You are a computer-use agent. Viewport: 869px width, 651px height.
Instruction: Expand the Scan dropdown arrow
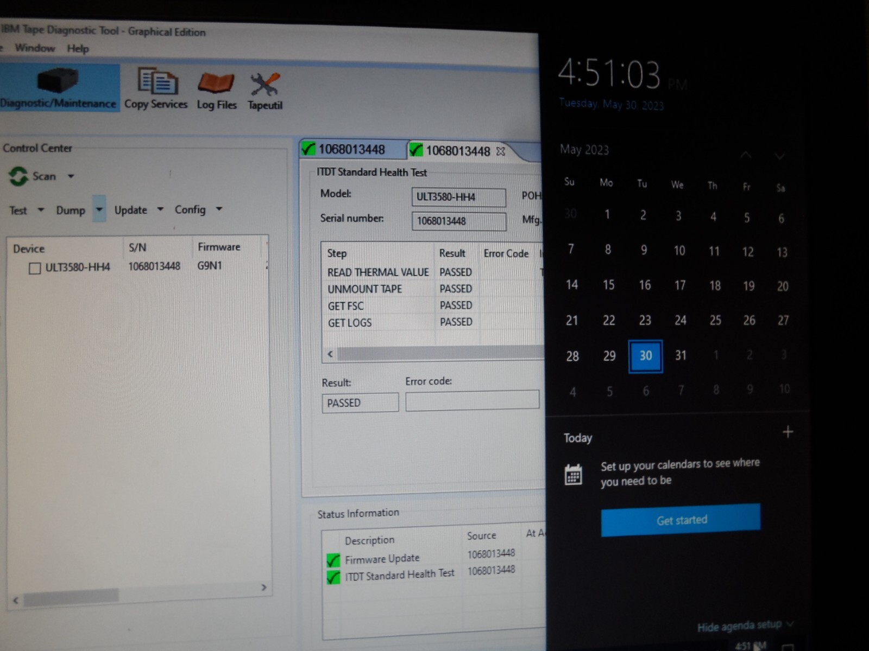[x=71, y=176]
